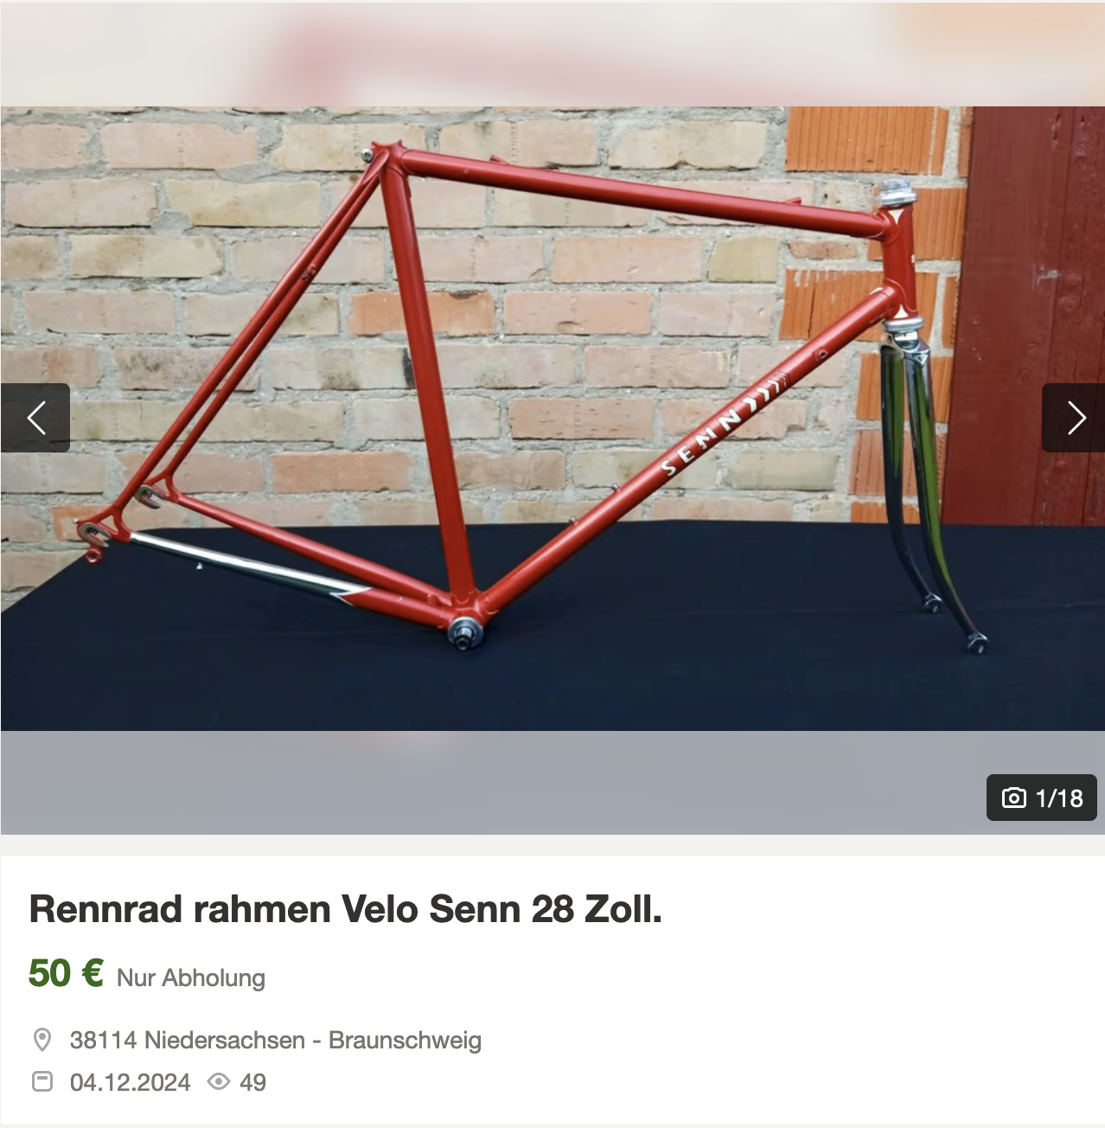The width and height of the screenshot is (1105, 1128).
Task: Click the gray strip below the photo
Action: pos(552,783)
